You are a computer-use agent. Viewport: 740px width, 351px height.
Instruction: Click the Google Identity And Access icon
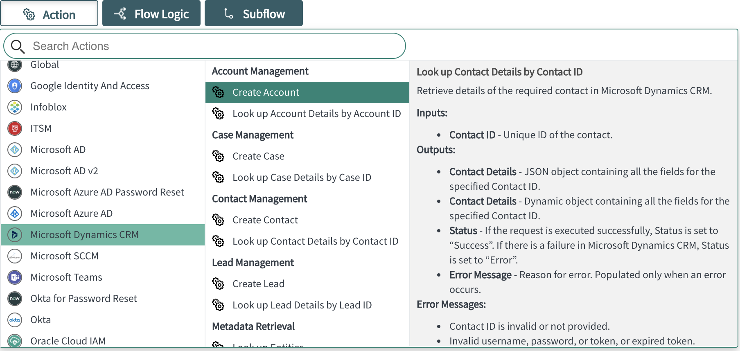(15, 86)
